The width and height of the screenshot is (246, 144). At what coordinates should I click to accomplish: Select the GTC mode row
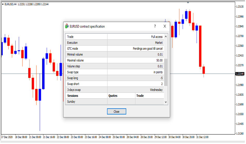[115, 49]
